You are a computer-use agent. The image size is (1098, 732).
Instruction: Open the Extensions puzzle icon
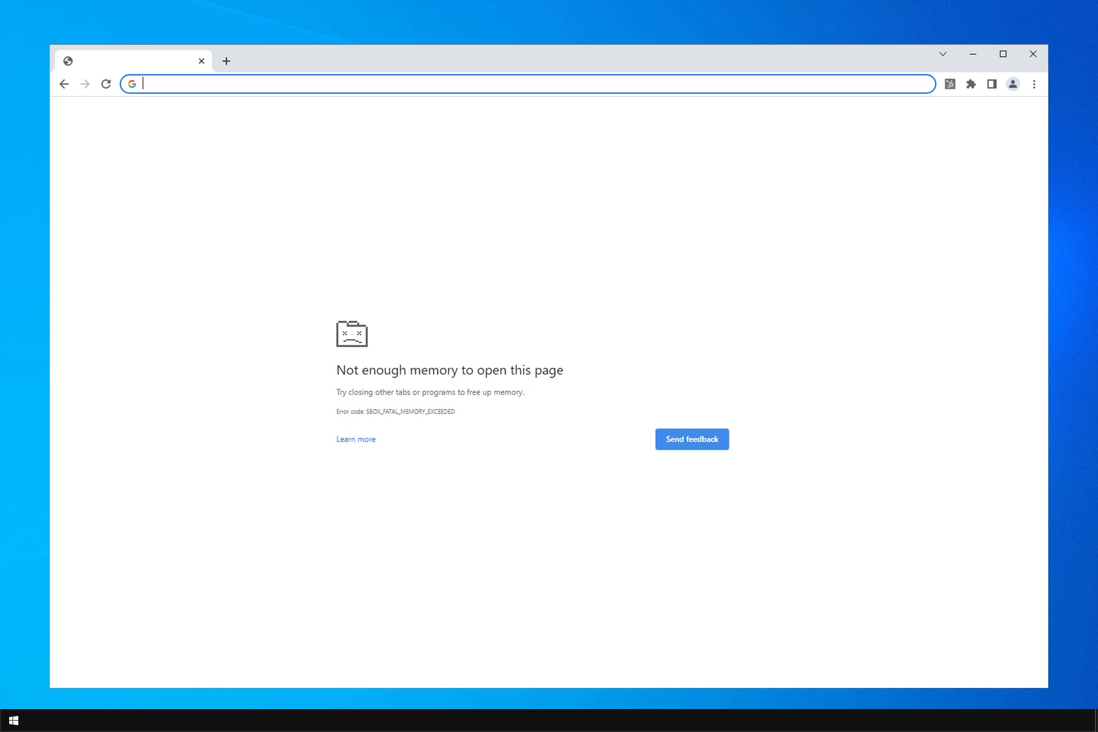pos(971,84)
